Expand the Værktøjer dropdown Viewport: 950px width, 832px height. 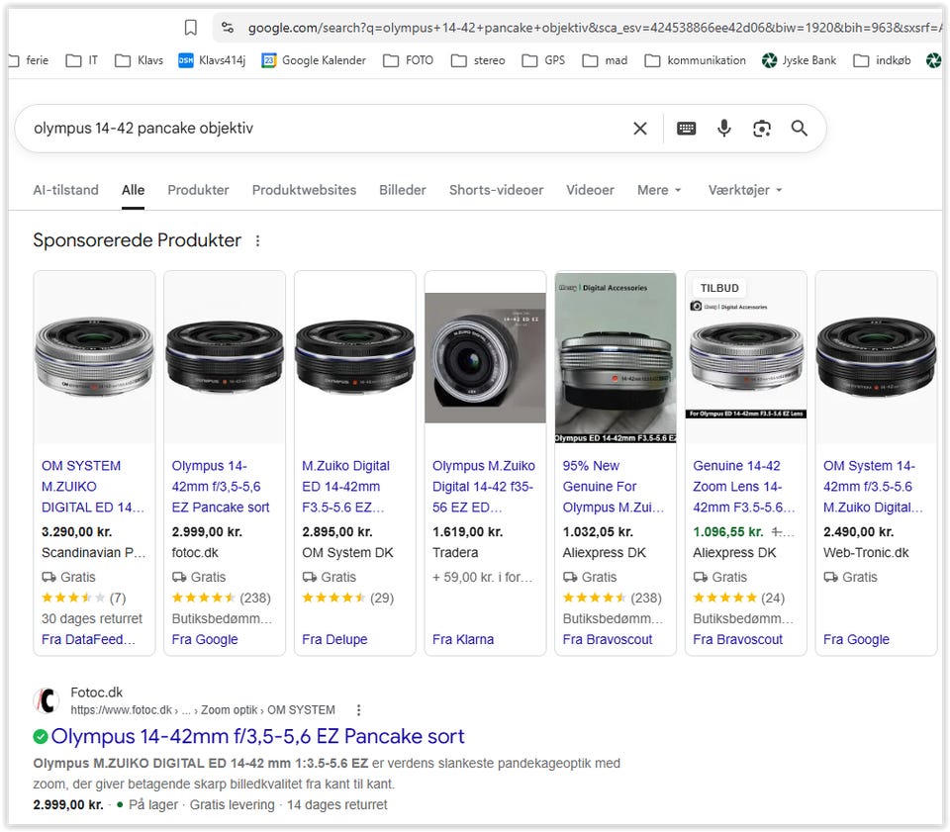[745, 190]
